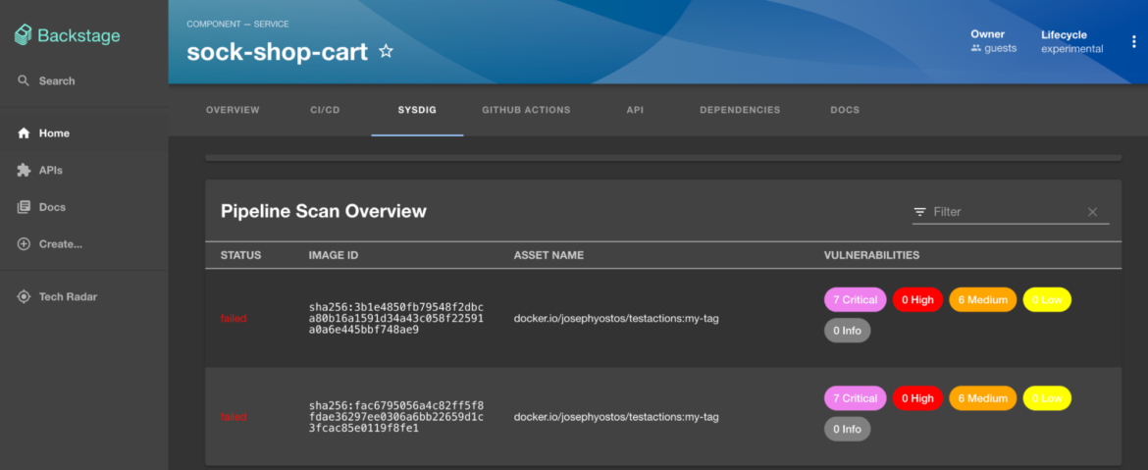The width and height of the screenshot is (1148, 470).
Task: Click the filter lines icon
Action: [919, 212]
